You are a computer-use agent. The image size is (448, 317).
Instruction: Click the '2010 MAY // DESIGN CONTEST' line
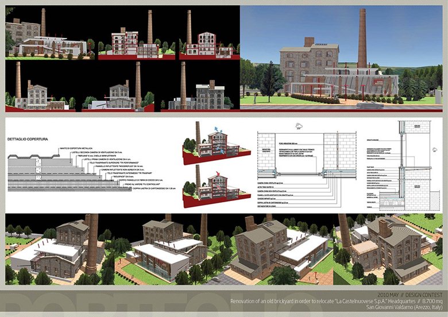(x=410, y=295)
